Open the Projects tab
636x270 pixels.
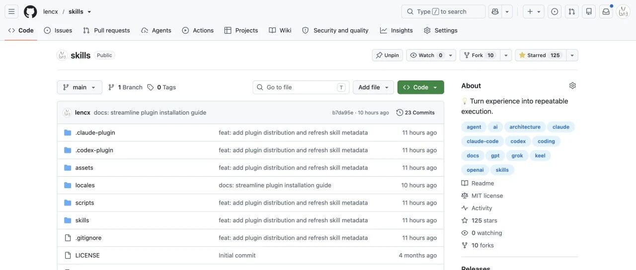(241, 30)
